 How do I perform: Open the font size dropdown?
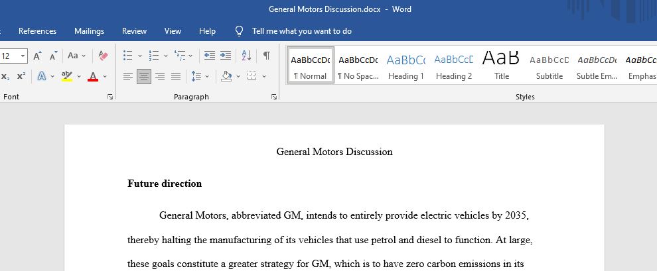23,56
